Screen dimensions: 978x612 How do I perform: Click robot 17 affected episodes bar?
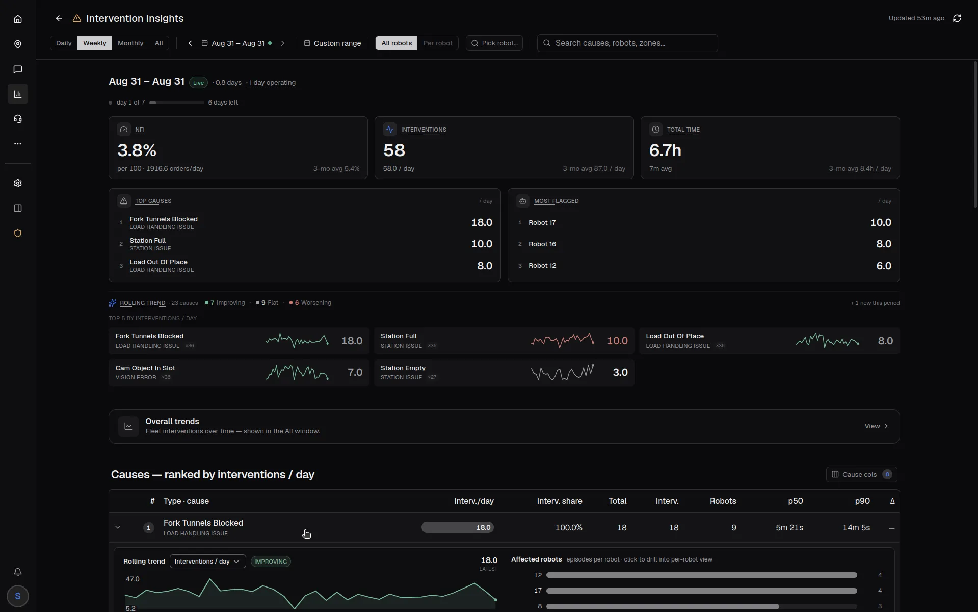pos(701,591)
